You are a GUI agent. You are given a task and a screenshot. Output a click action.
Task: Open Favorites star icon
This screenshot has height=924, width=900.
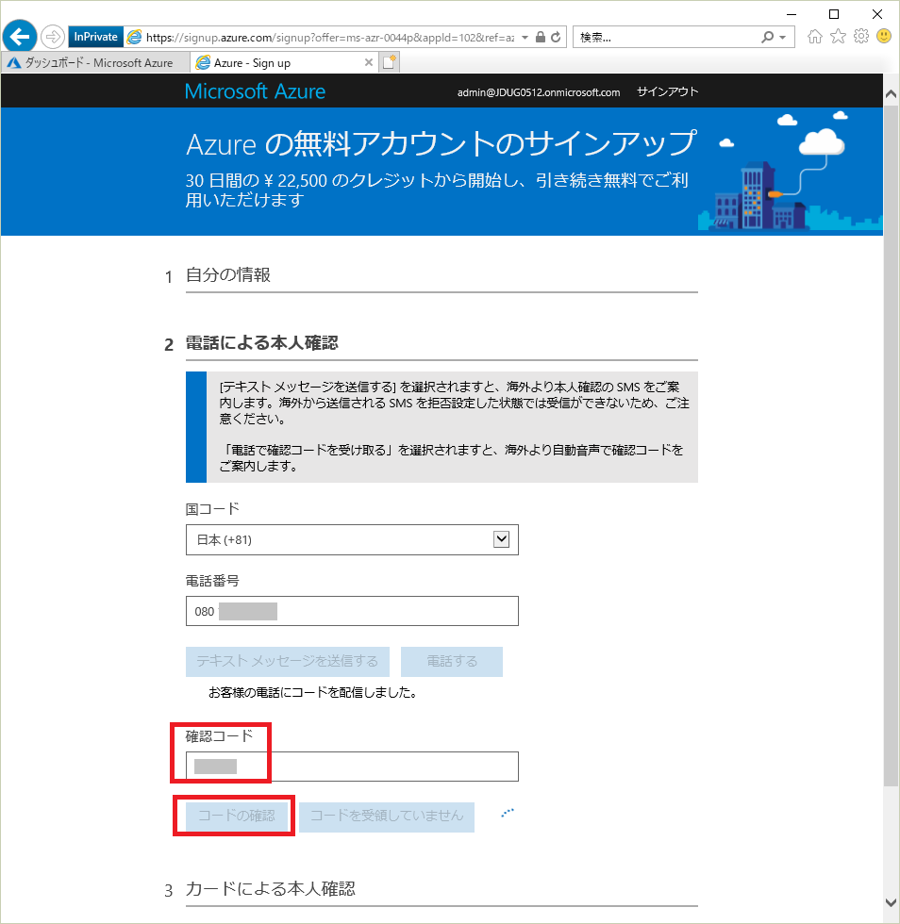click(838, 37)
